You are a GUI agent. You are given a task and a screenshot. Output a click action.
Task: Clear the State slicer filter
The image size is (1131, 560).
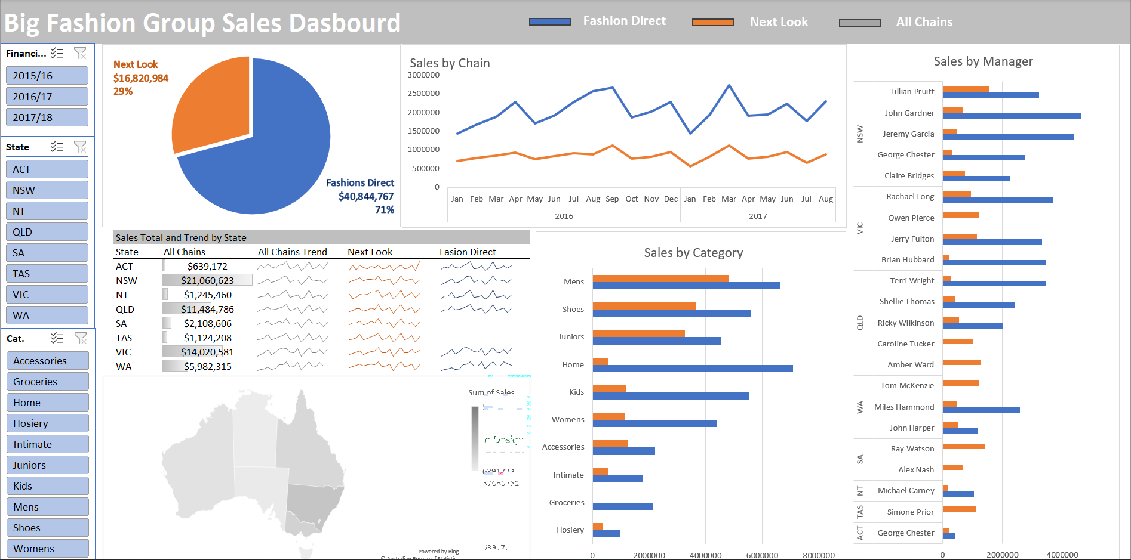point(80,147)
